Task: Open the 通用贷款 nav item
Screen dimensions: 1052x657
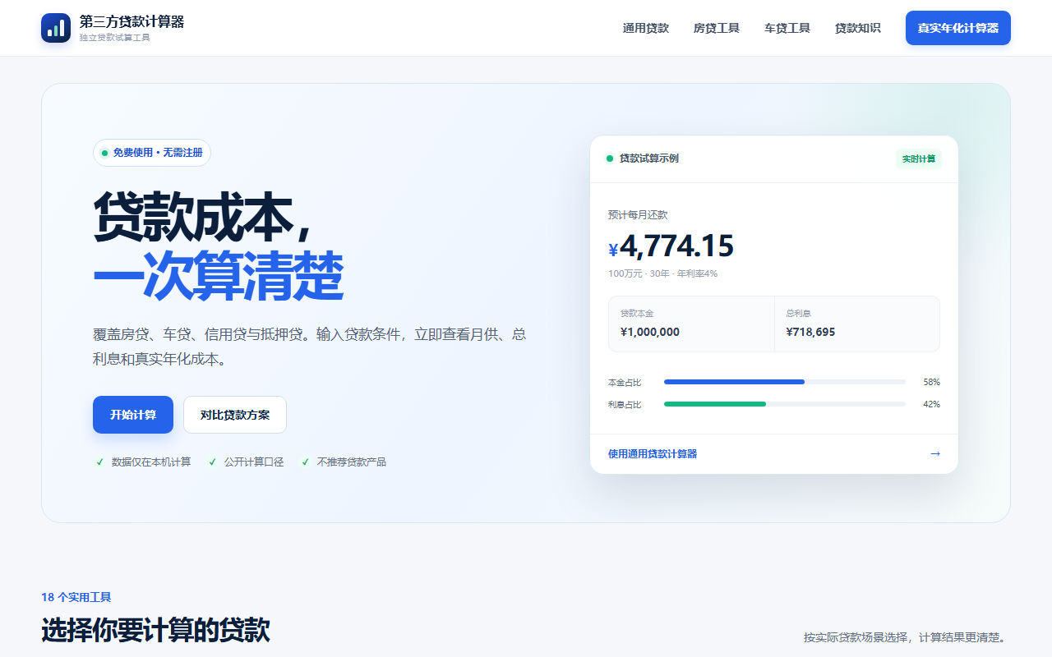Action: click(646, 28)
